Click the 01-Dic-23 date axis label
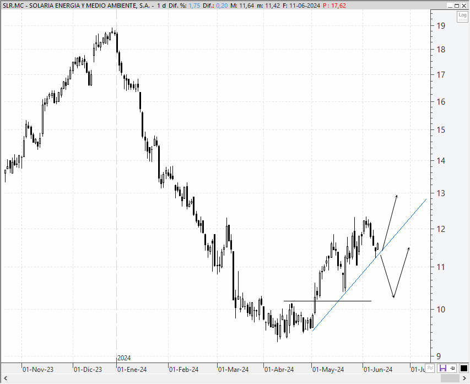The height and width of the screenshot is (384, 470). tap(88, 370)
